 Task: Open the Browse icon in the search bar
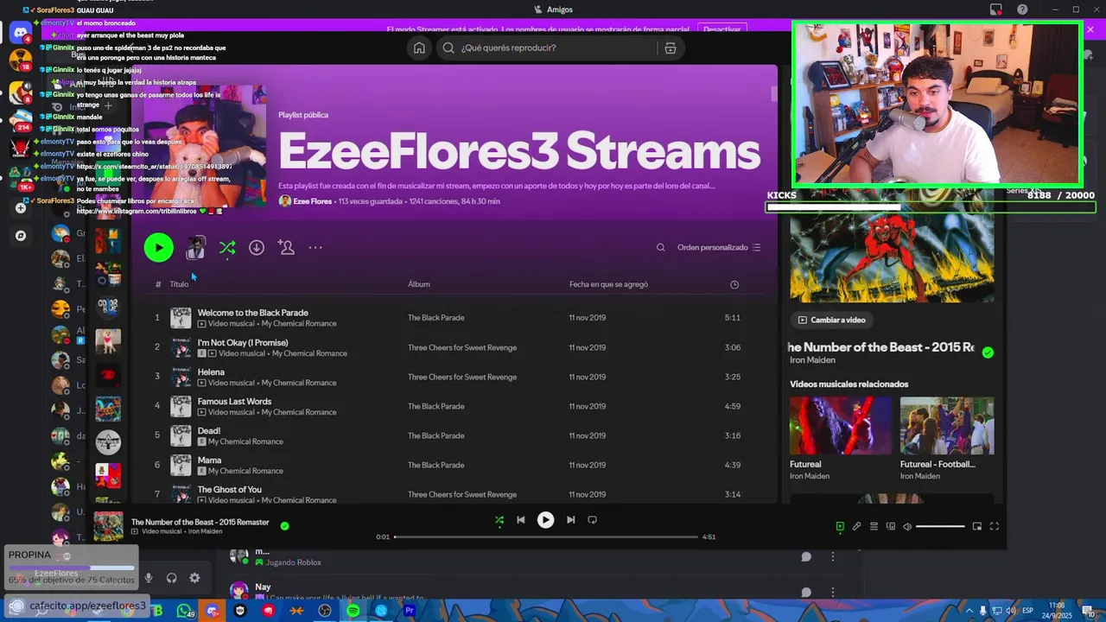tap(671, 48)
